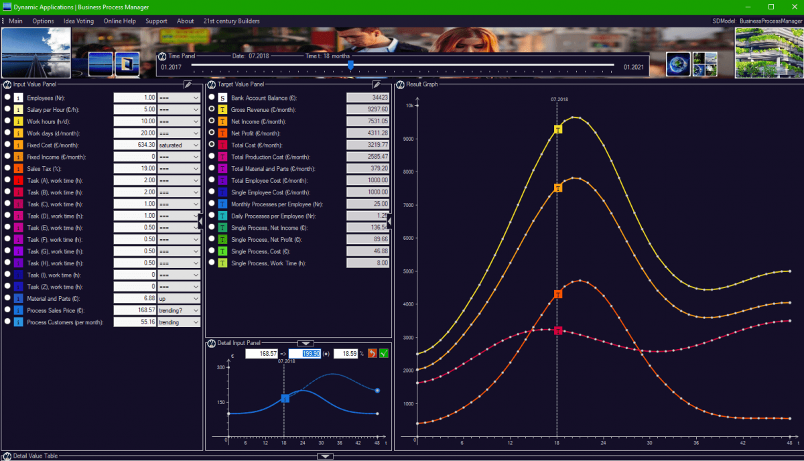Click the 21st century Builders menu link
Image resolution: width=804 pixels, height=461 pixels.
click(231, 21)
